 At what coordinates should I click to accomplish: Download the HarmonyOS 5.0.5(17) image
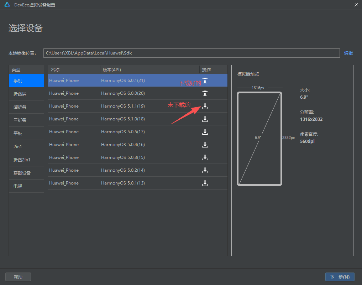[205, 132]
